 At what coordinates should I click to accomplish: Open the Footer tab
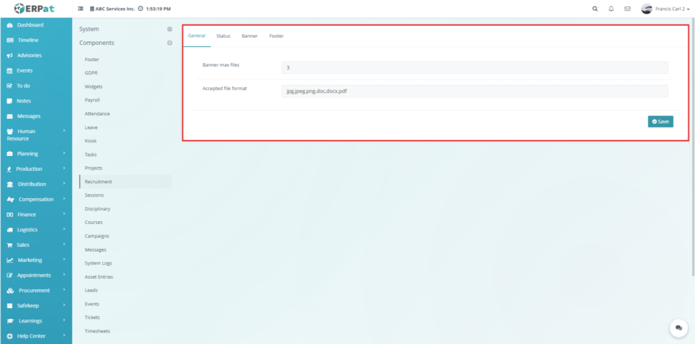(276, 36)
